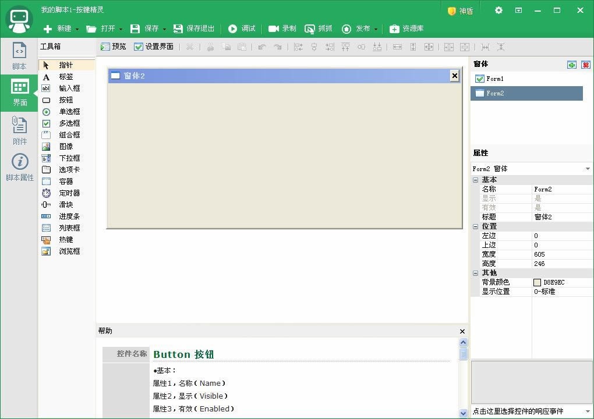This screenshot has height=419, width=594.
Task: Choose the 输入框 input box control
Action: point(66,88)
